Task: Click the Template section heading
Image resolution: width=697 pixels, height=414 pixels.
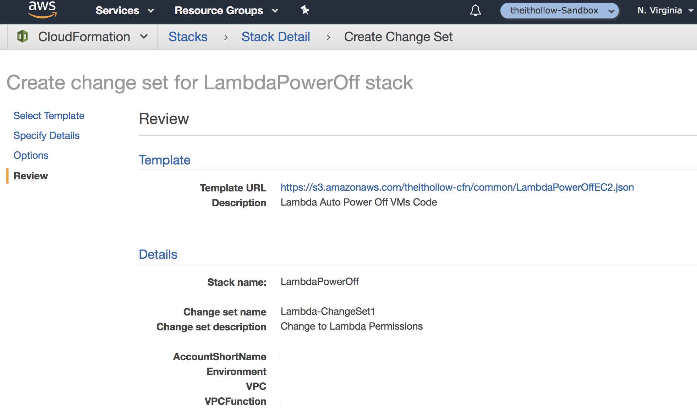Action: click(164, 160)
